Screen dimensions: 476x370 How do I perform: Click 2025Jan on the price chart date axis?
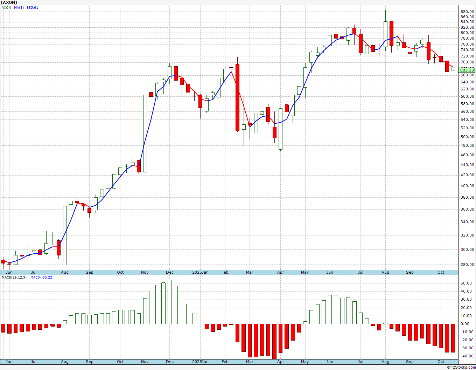[x=201, y=272]
